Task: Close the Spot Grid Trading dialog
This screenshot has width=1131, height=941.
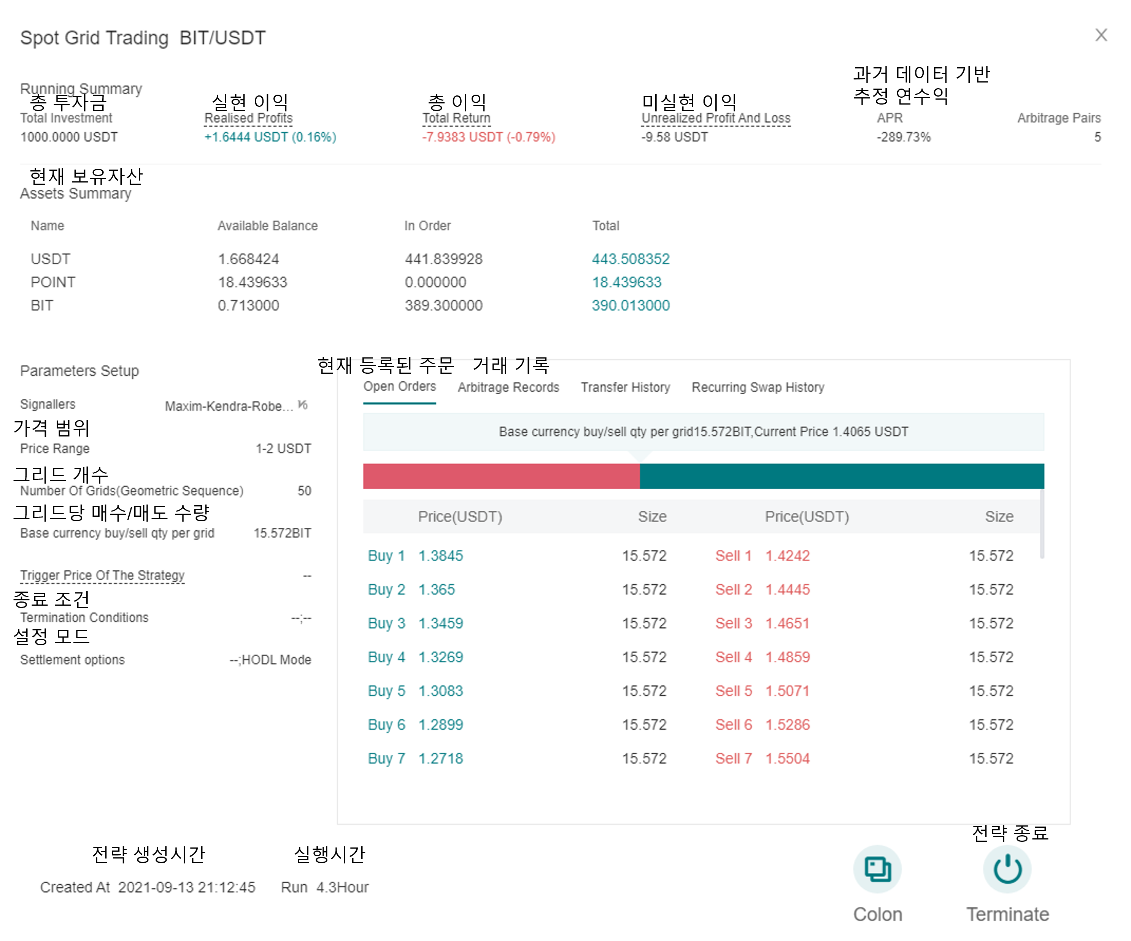Action: (1101, 35)
